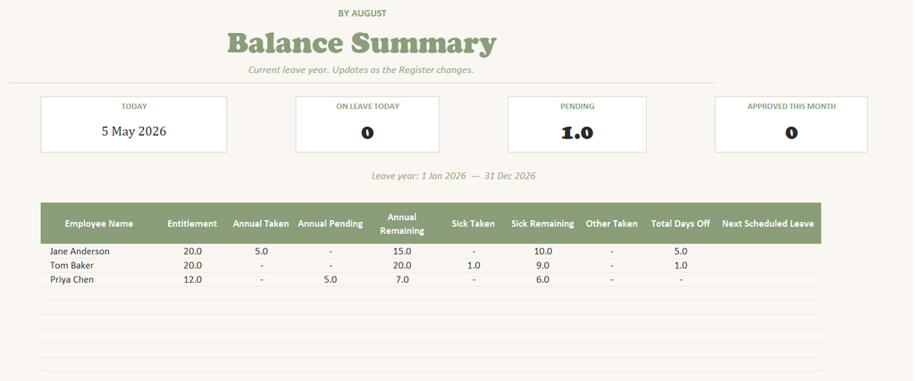Select the Employee Name column header
915x381 pixels.
[98, 224]
